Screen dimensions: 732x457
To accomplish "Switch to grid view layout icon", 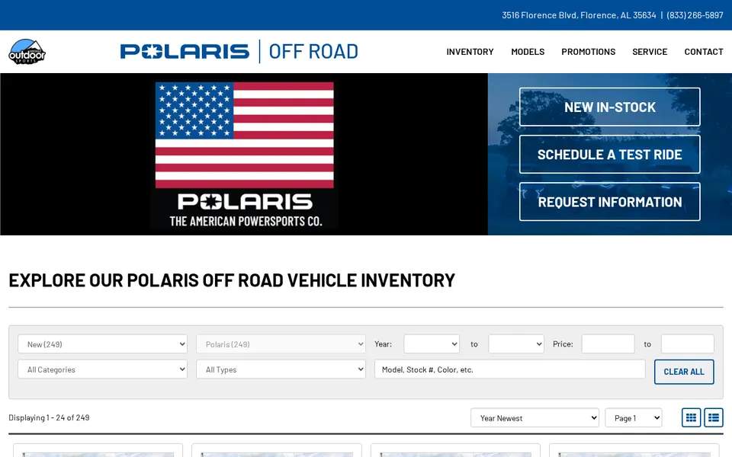I will [x=691, y=417].
